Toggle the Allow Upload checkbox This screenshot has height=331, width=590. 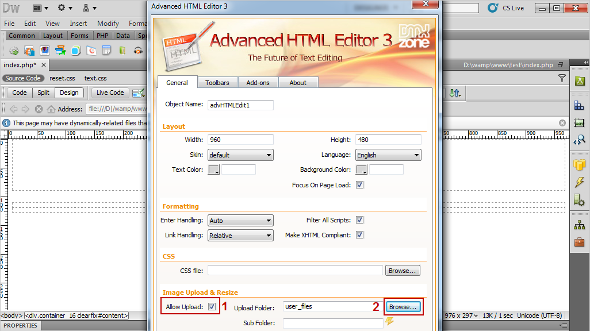(212, 306)
